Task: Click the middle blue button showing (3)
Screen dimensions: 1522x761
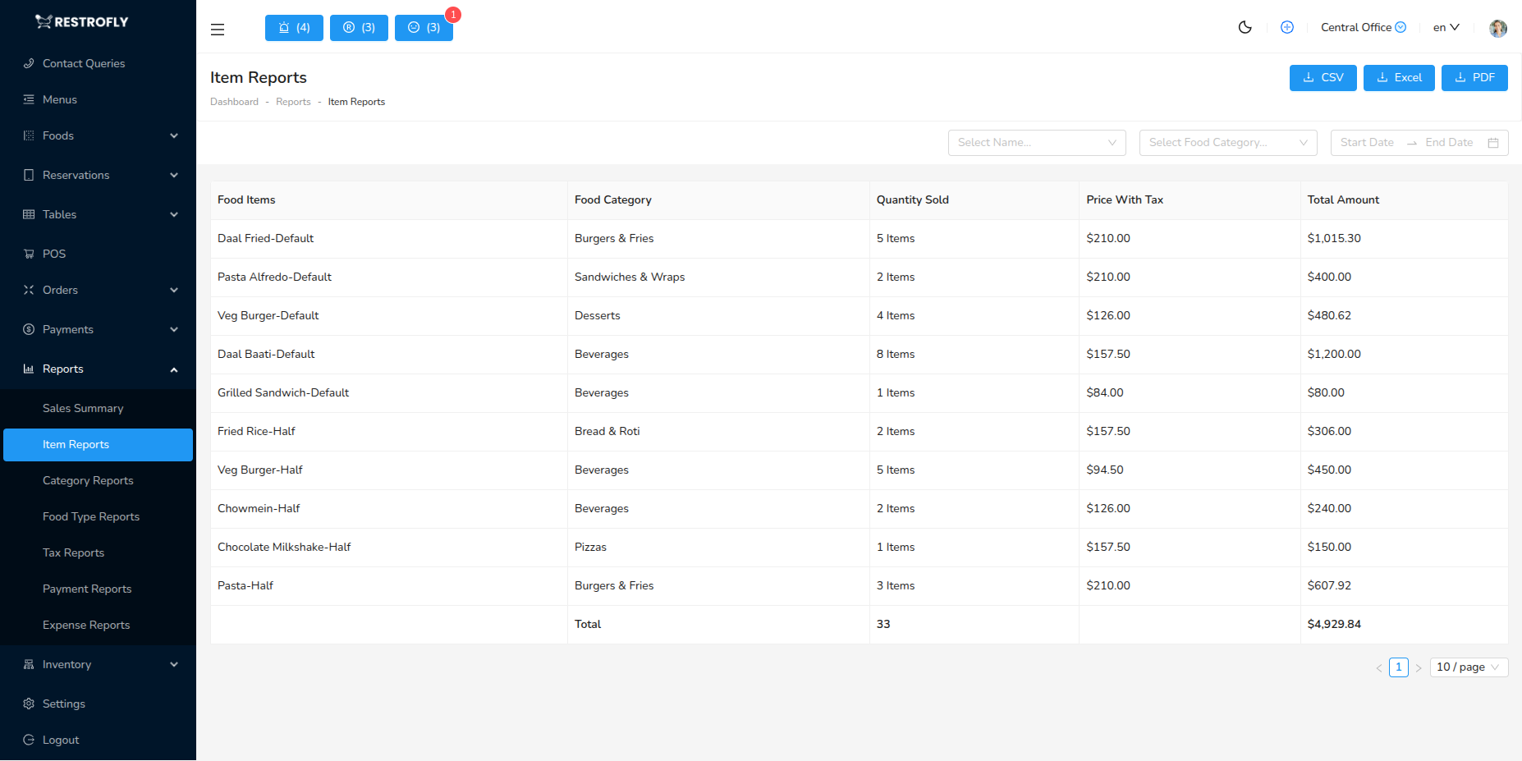Action: (x=359, y=28)
